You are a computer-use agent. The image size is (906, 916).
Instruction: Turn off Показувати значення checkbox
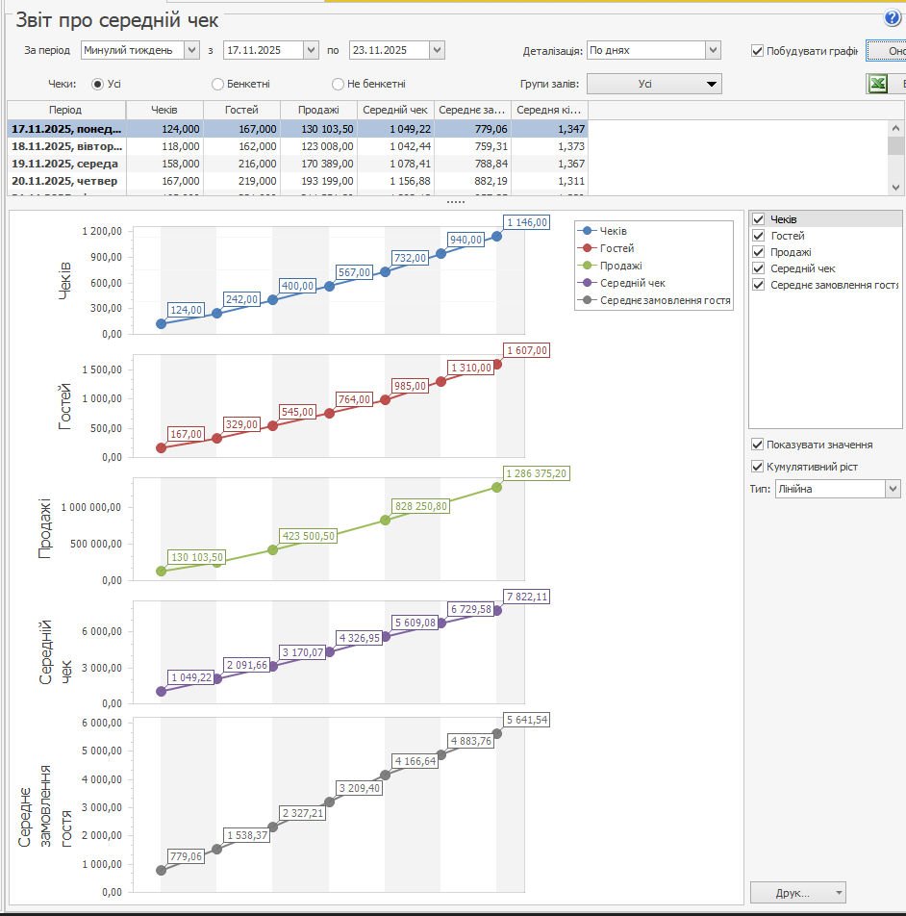(758, 445)
